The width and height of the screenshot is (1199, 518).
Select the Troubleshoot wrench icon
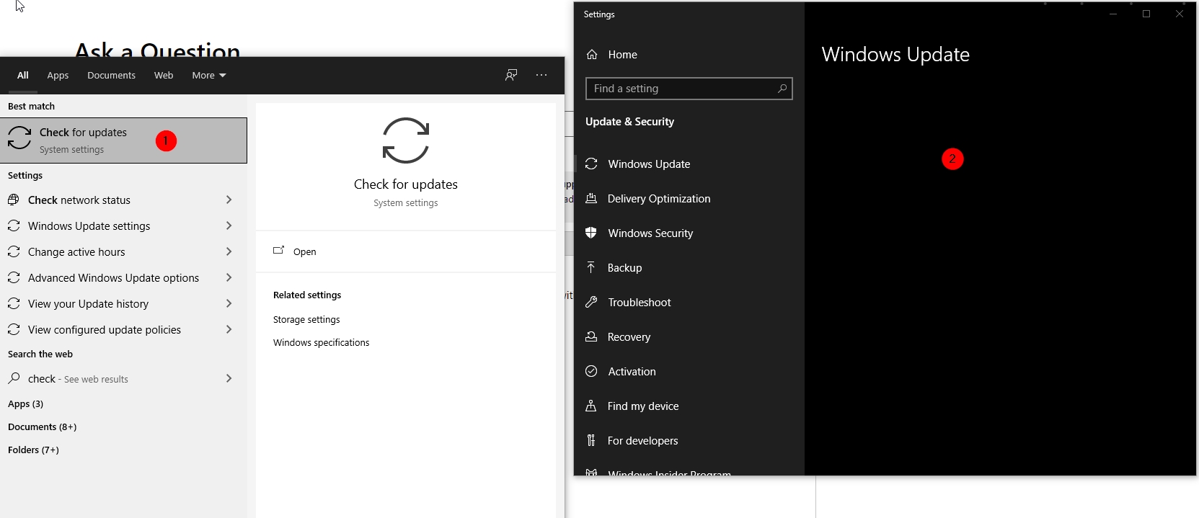pos(591,302)
